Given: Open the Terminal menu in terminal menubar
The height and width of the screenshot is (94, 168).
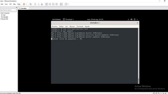Looking at the screenshot, I should (80, 26).
